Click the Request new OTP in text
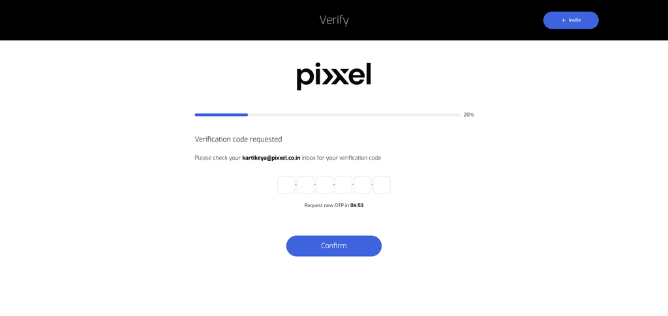Screen dimensions: 668x316 click(x=326, y=205)
